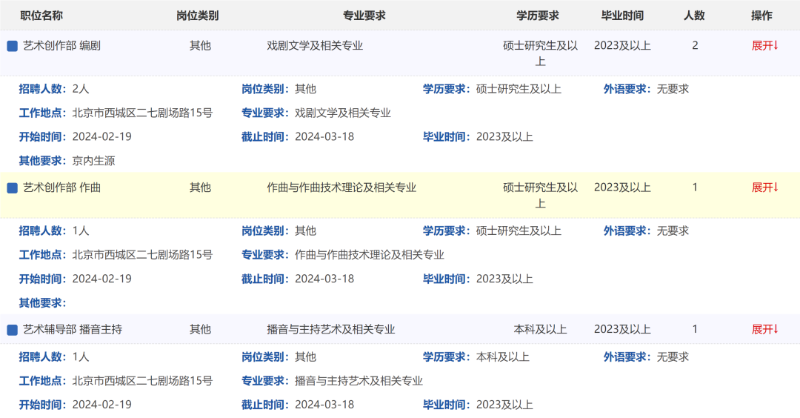800x418 pixels.
Task: Click the 操作 column header
Action: click(761, 16)
